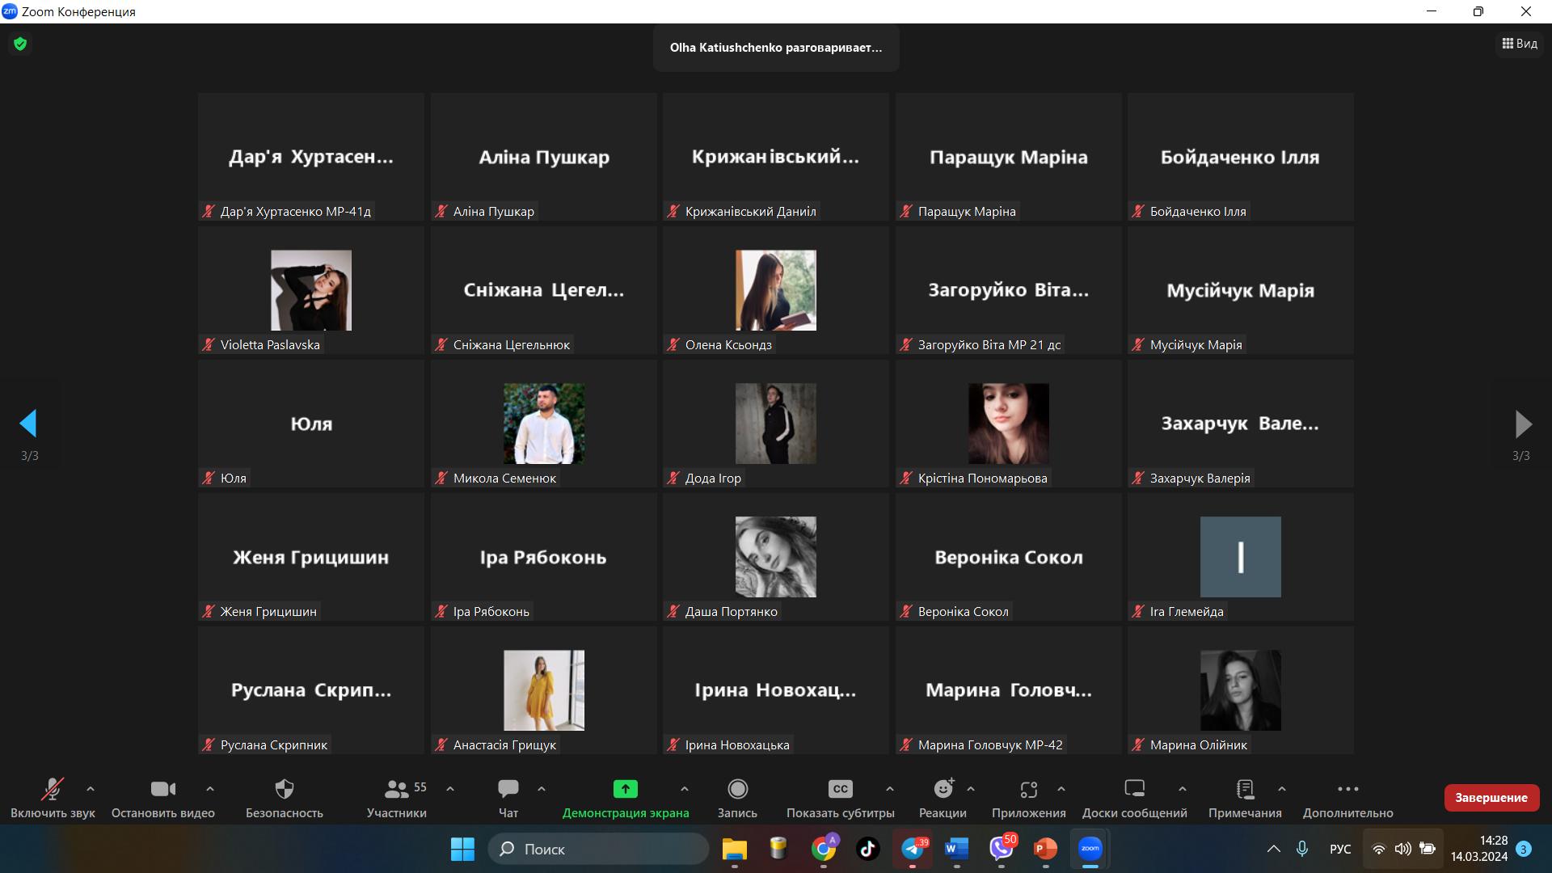Image resolution: width=1552 pixels, height=873 pixels.
Task: Click the red Завершение end button
Action: 1491,798
